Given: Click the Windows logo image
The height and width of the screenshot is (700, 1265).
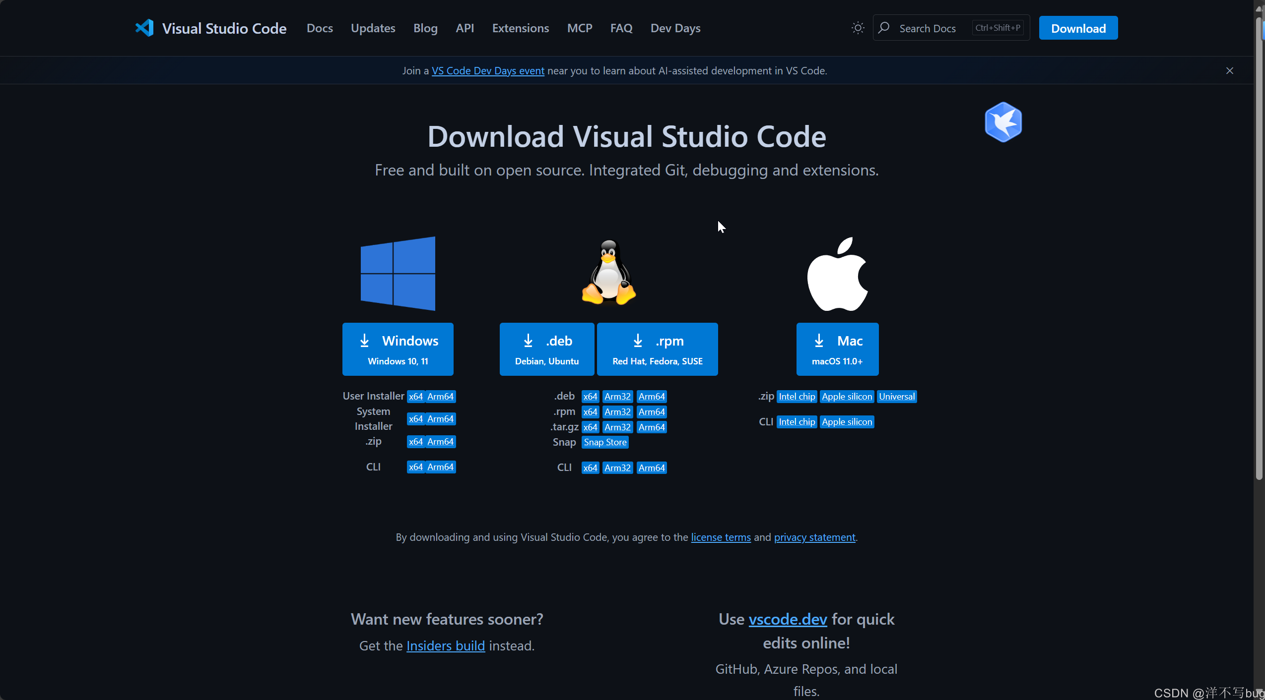Looking at the screenshot, I should point(398,273).
